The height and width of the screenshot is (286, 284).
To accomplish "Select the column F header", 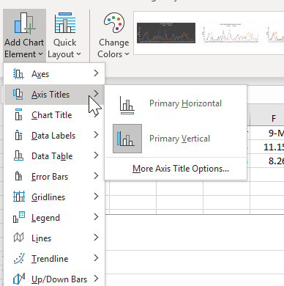I will [267, 119].
